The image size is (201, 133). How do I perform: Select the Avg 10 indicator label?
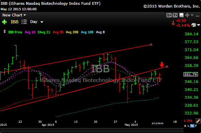click(x=30, y=32)
